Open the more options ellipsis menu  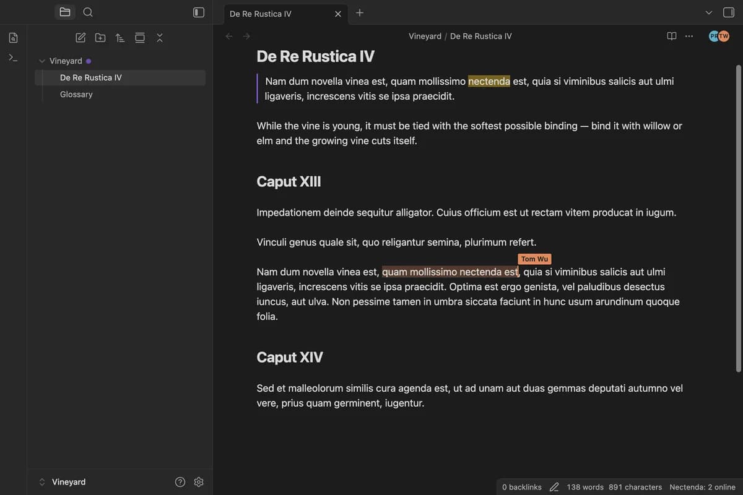click(x=689, y=37)
